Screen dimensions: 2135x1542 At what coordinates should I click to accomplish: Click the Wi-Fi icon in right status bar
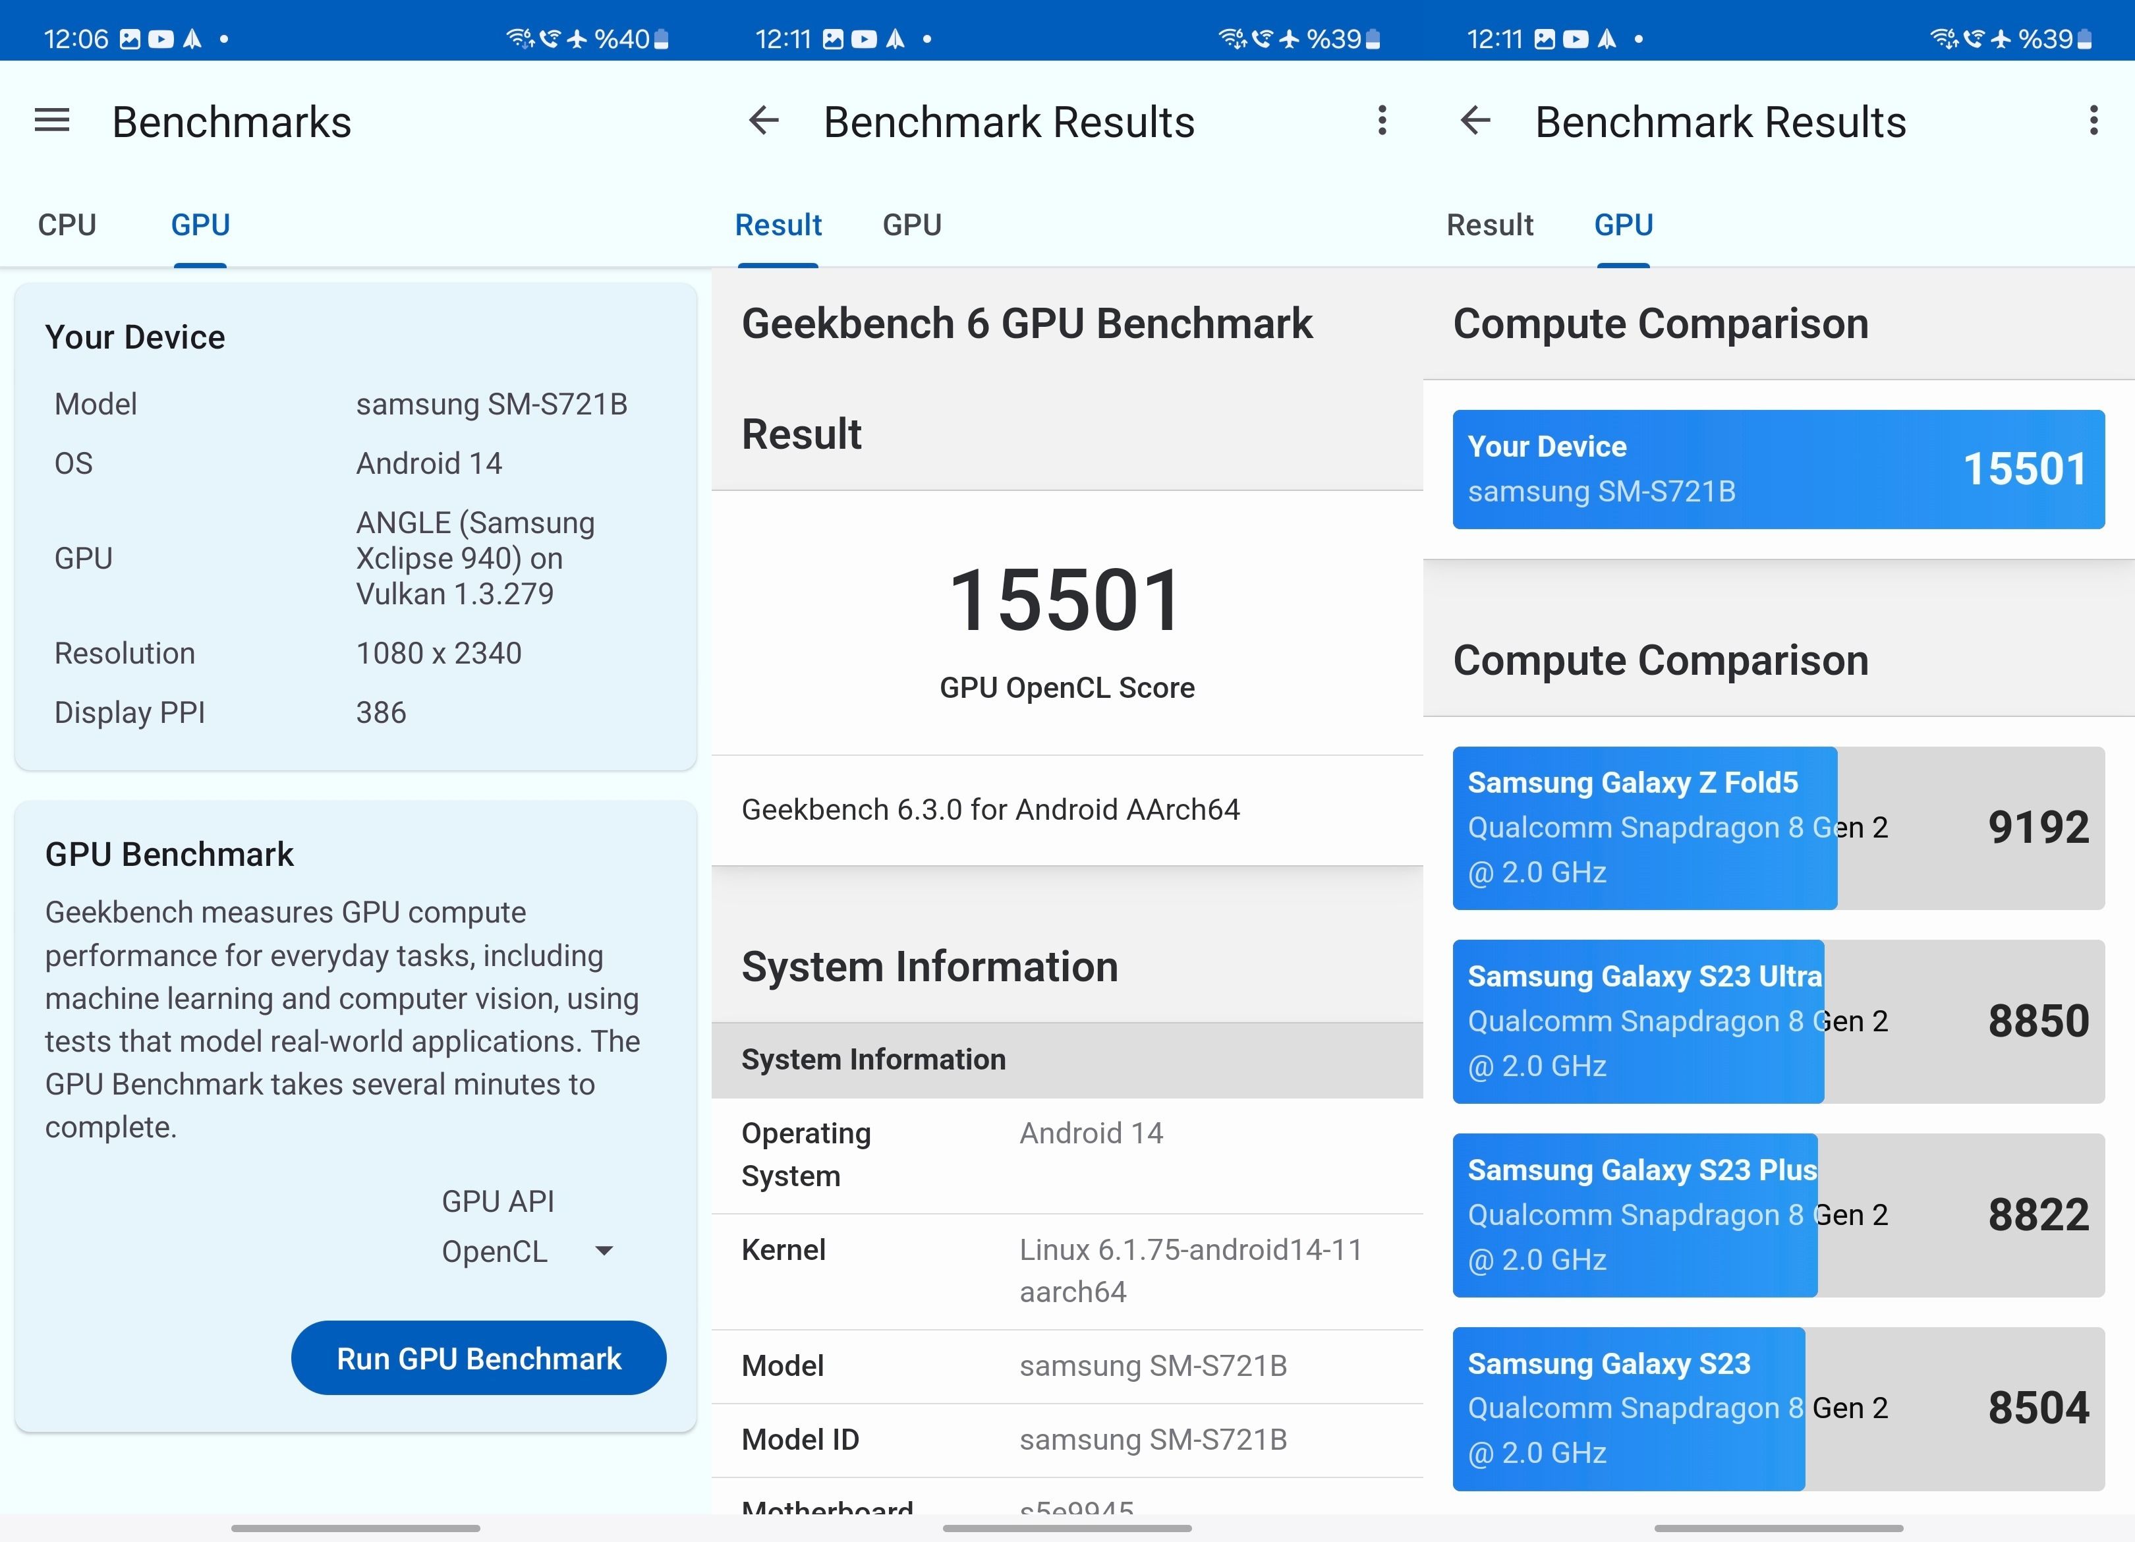(1943, 39)
